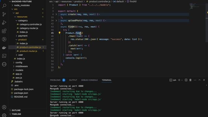The image size is (208, 117).
Task: Select the zsh terminal label
Action: coord(173,80)
